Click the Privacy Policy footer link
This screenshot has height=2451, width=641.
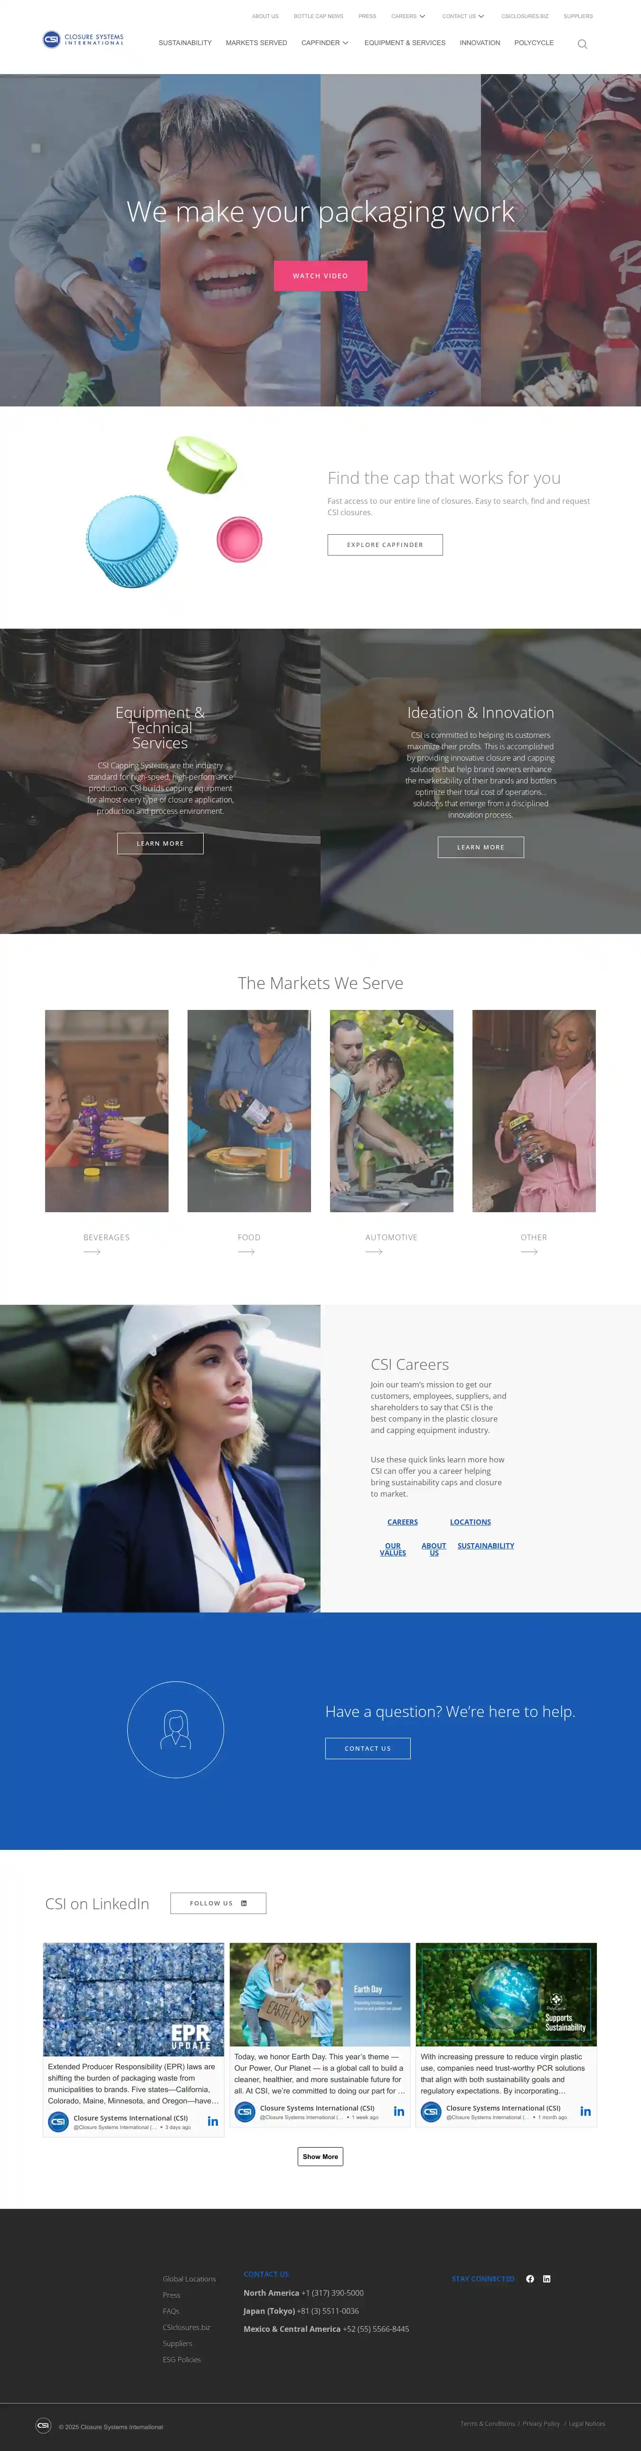[541, 2423]
